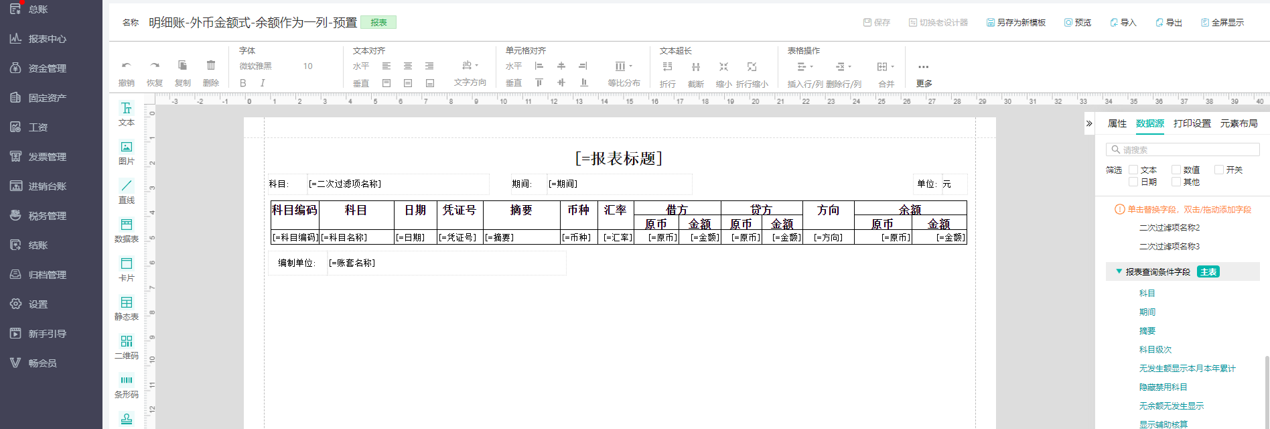Align text horizontally left in 文本对齐
The image size is (1270, 429).
pos(386,66)
